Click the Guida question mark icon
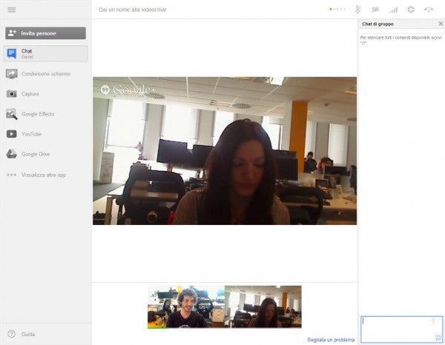This screenshot has width=445, height=345. tap(12, 334)
